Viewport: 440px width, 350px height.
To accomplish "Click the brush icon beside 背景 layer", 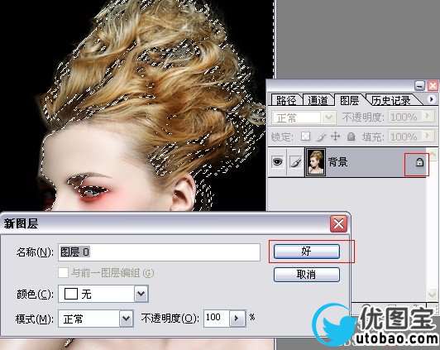I will pyautogui.click(x=295, y=162).
